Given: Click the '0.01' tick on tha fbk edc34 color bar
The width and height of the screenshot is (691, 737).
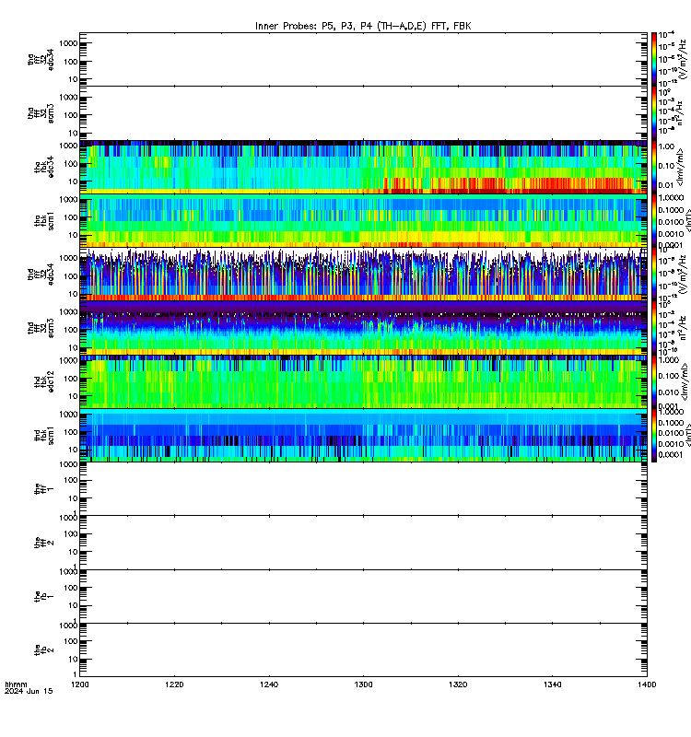Looking at the screenshot, I should click(666, 185).
